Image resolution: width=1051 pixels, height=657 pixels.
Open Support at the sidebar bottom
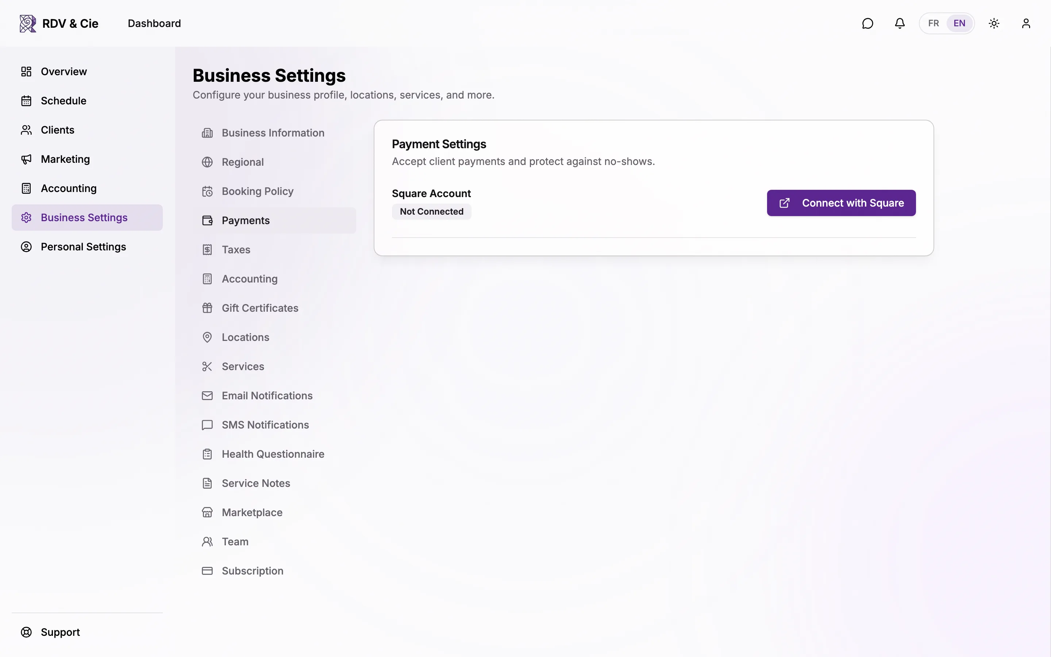(87, 632)
